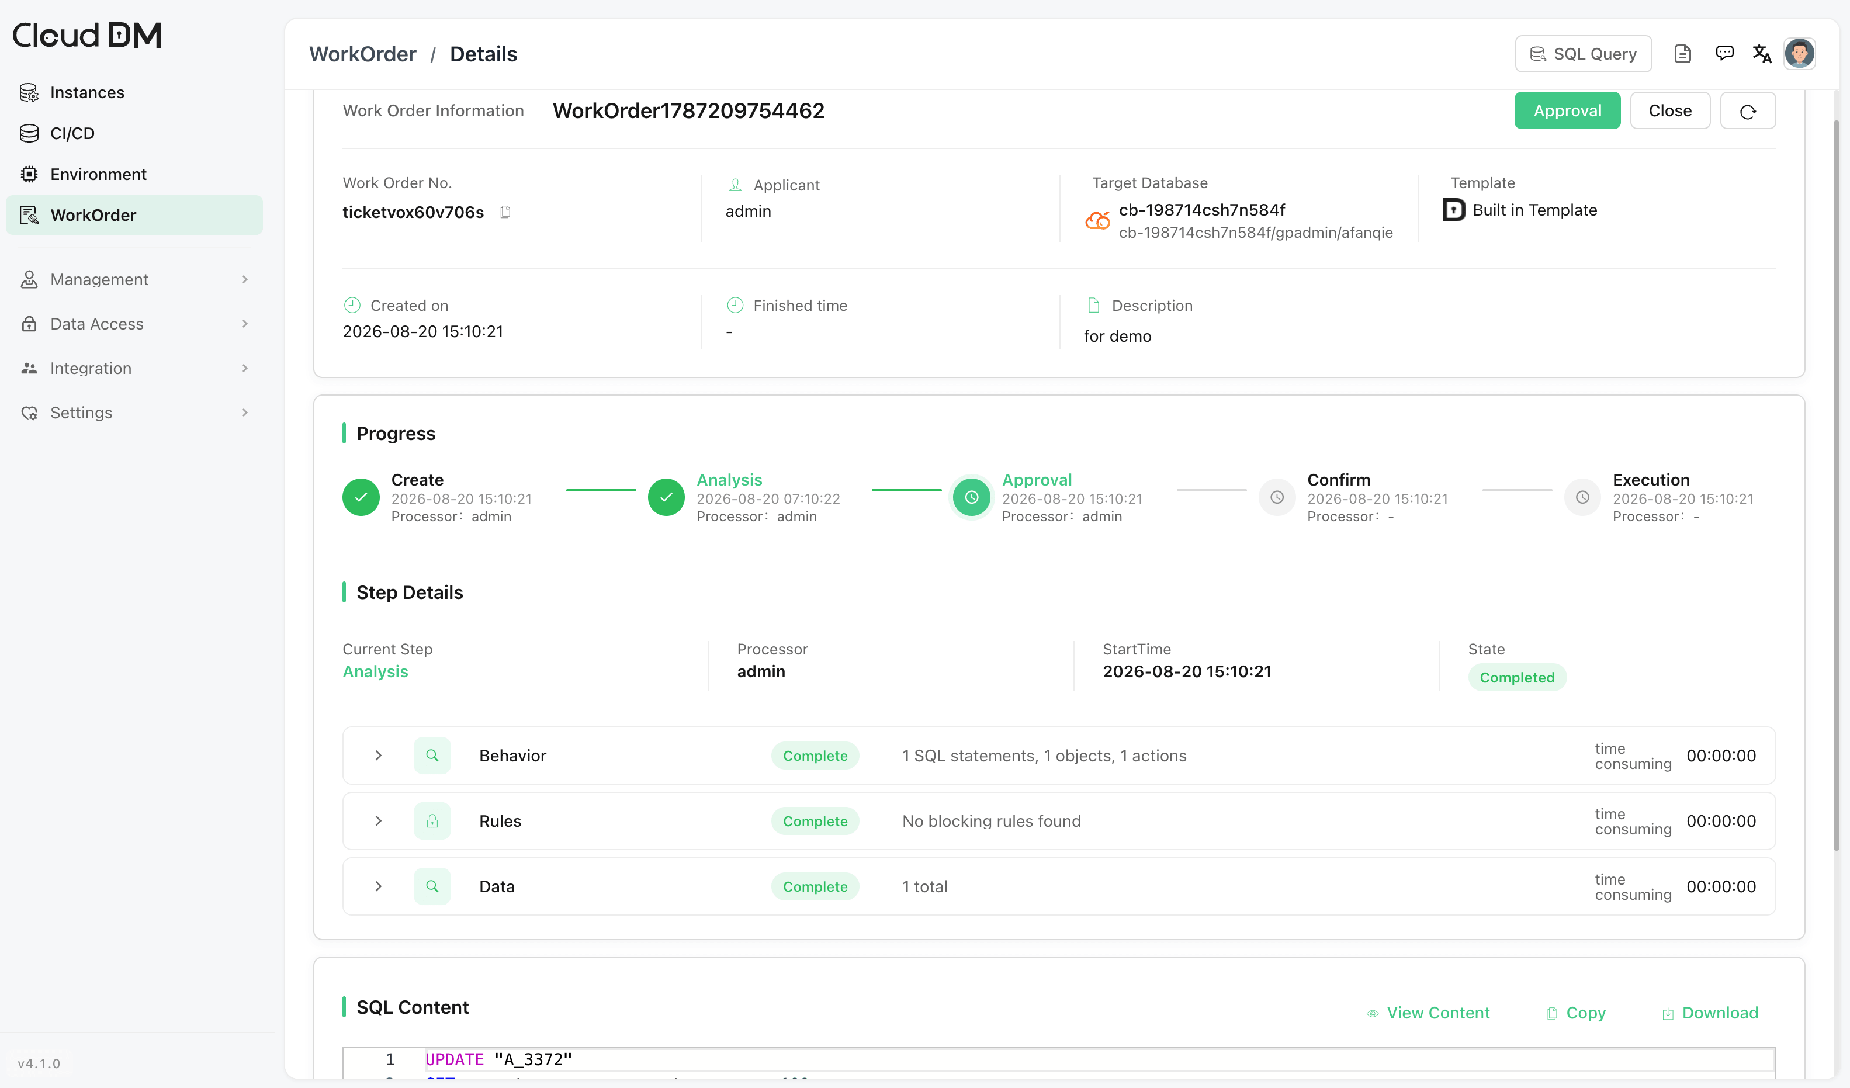Expand the Management menu
This screenshot has width=1850, height=1088.
click(x=134, y=279)
